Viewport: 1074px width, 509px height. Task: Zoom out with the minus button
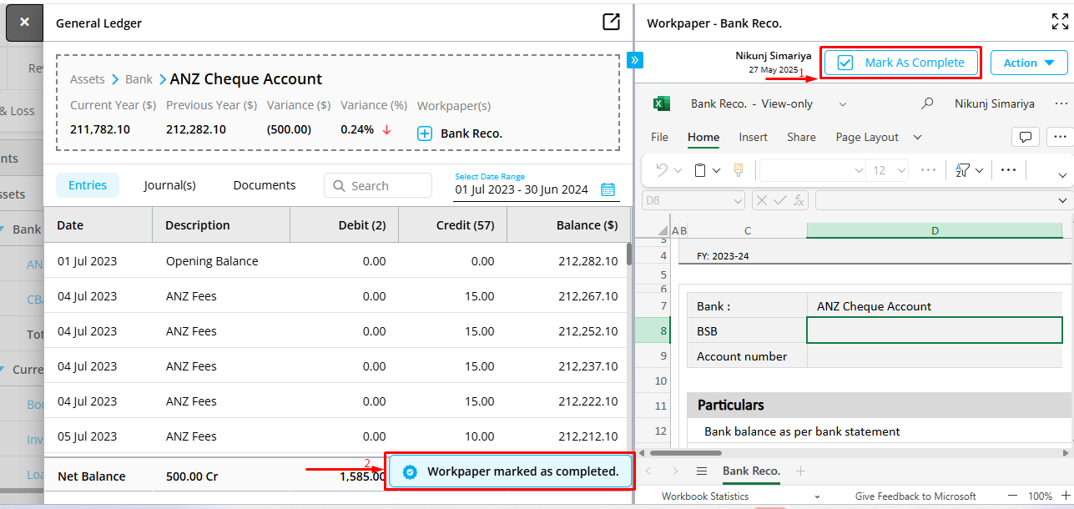(1012, 496)
